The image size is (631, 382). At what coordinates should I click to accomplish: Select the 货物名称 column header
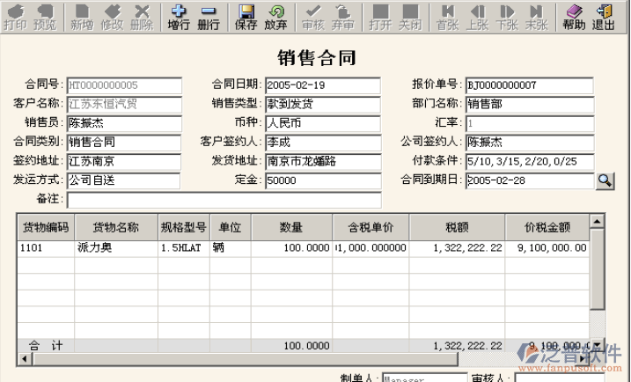[x=115, y=228]
